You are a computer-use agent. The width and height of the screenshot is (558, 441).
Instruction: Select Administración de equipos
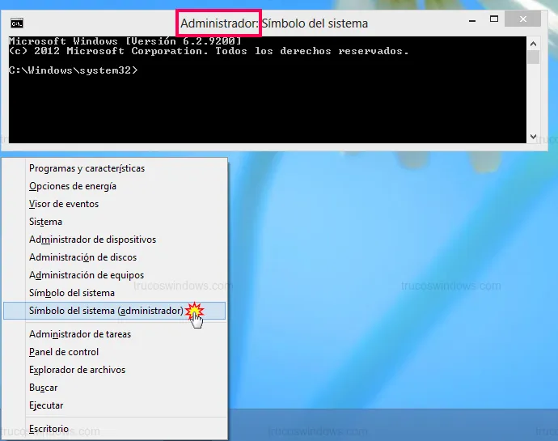[86, 275]
